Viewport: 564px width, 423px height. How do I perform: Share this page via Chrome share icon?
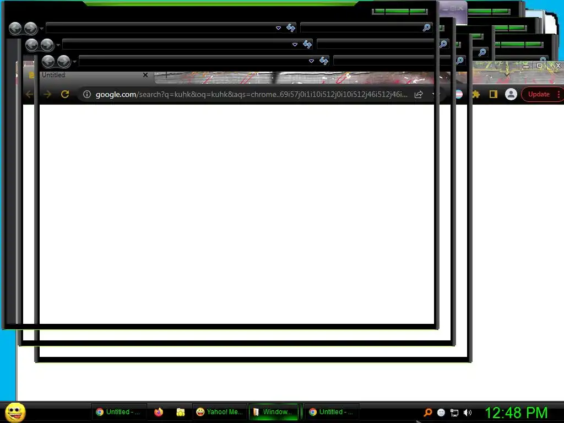tap(419, 94)
